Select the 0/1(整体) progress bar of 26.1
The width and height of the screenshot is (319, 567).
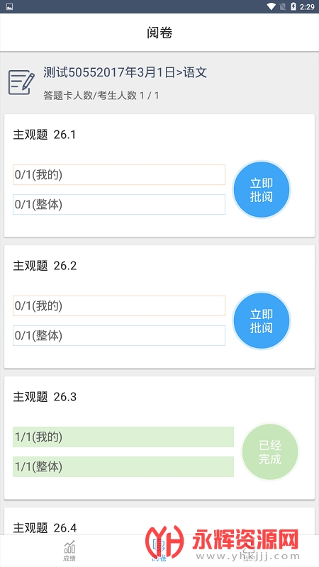[x=119, y=204]
